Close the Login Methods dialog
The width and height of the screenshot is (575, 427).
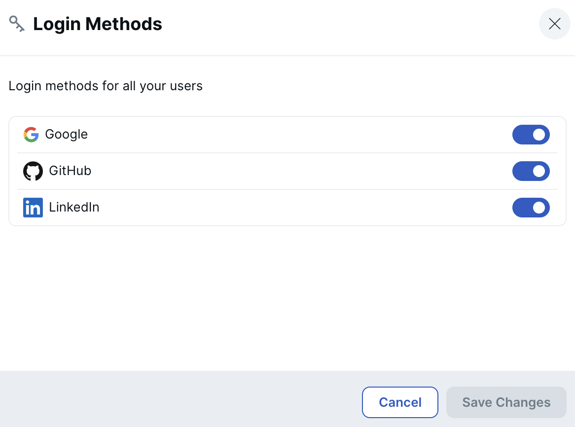[x=554, y=23]
